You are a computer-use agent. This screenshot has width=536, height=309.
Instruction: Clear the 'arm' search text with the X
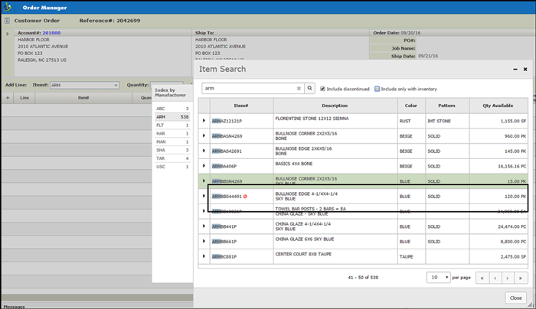pos(299,88)
